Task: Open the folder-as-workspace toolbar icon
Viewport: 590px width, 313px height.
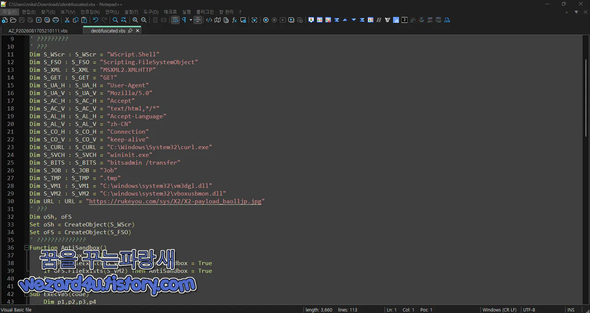Action: point(243,20)
